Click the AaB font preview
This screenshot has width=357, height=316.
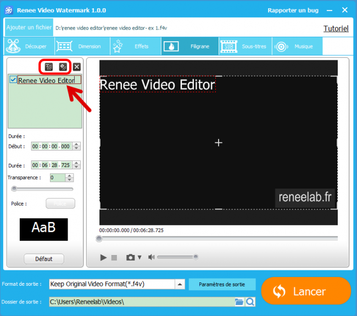click(44, 229)
